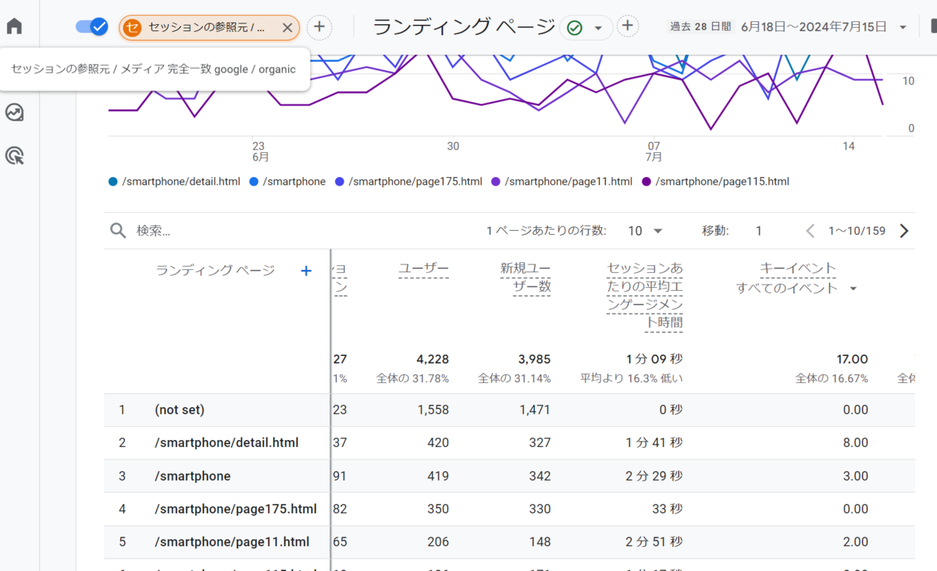Select the past 28 days date label
Image resolution: width=937 pixels, height=571 pixels.
click(700, 27)
